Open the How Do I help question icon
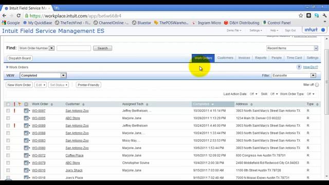Screen dimensions: 329x185 tap(299, 67)
